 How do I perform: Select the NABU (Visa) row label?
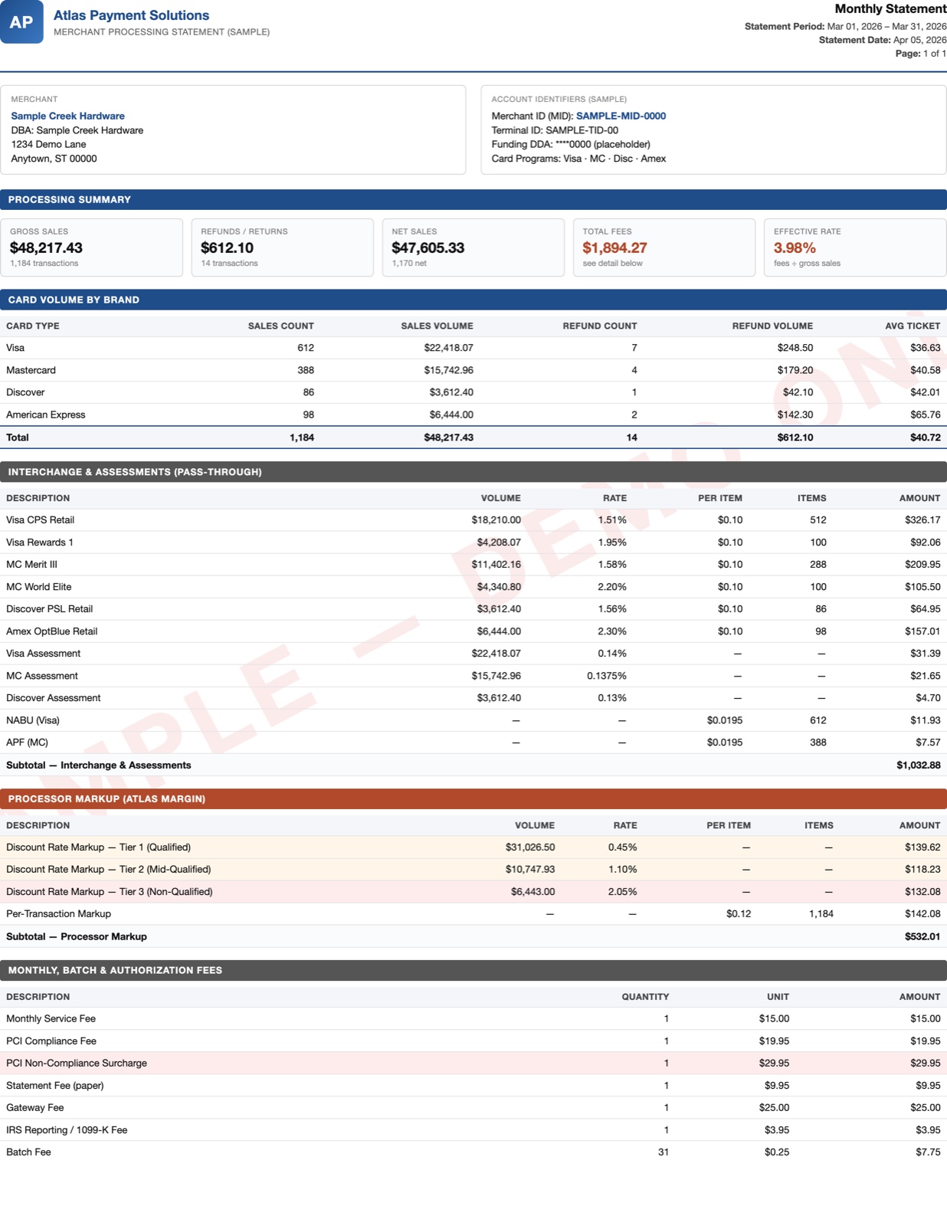(x=33, y=720)
